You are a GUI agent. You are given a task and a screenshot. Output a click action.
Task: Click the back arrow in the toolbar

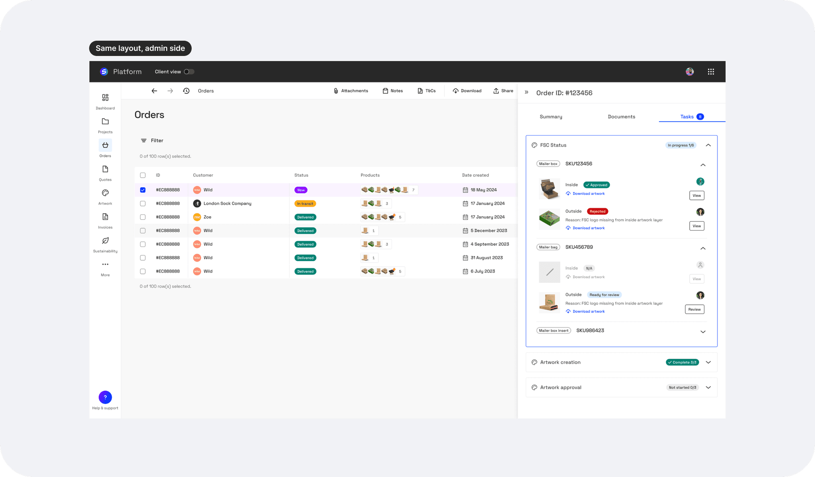(154, 91)
